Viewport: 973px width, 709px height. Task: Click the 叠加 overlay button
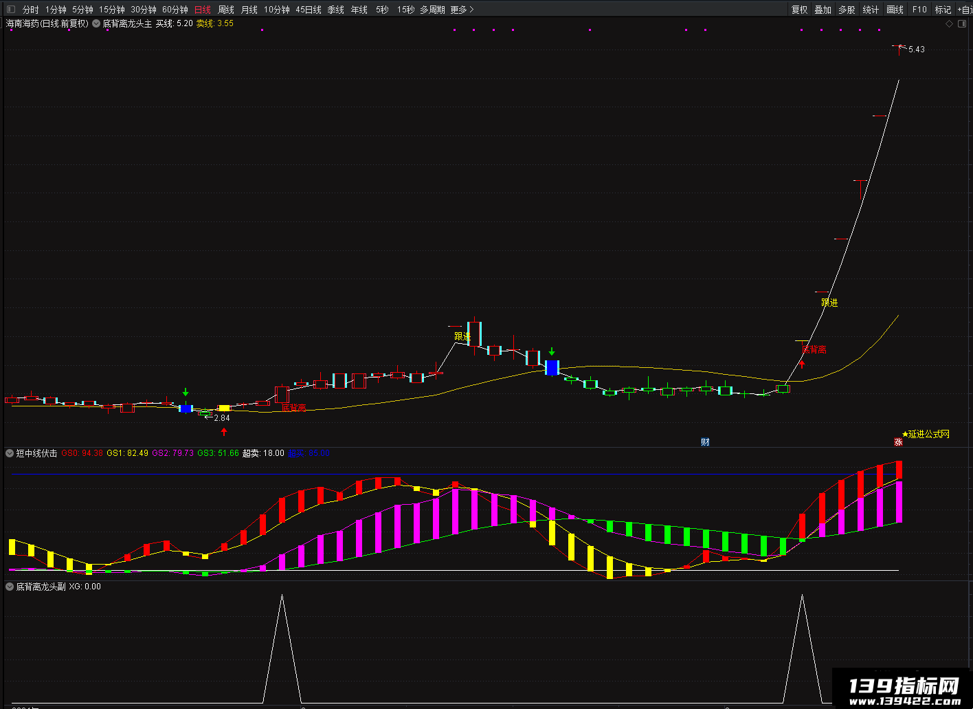[x=823, y=10]
